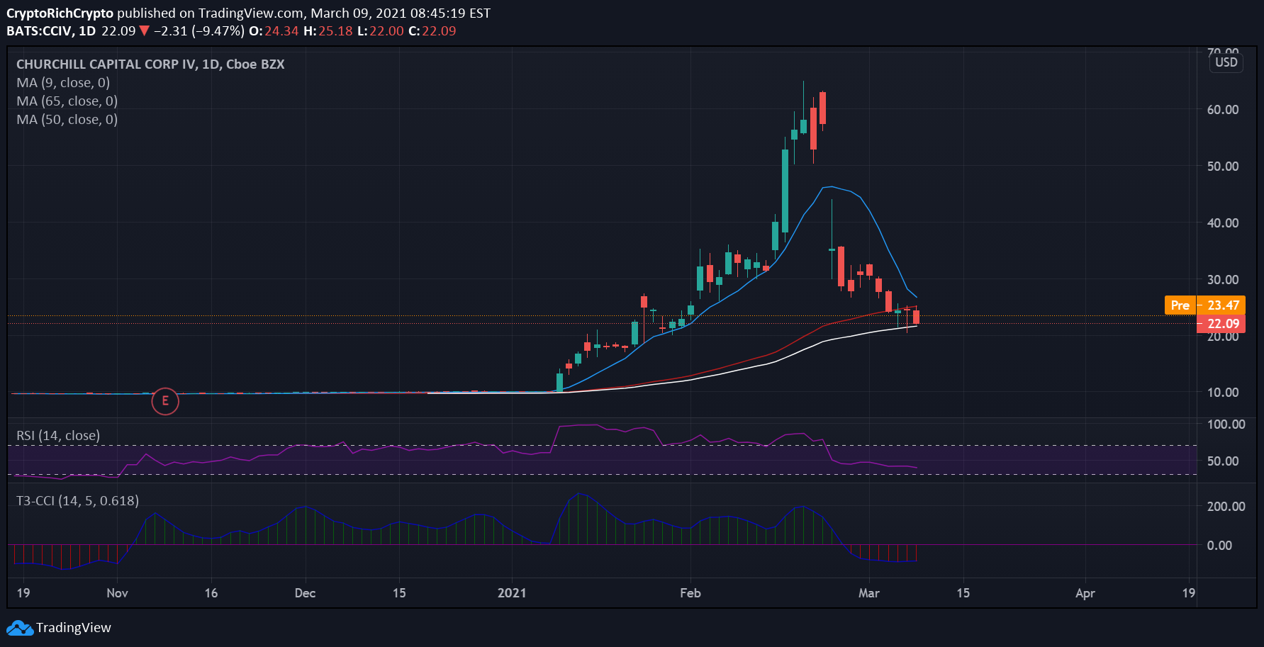The width and height of the screenshot is (1264, 647).
Task: Click the RSI (14, close) indicator label
Action: click(x=58, y=436)
